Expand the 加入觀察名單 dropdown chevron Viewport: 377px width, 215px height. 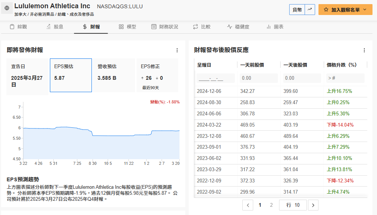[x=365, y=10]
